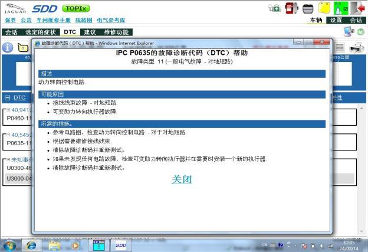Image resolution: width=368 pixels, height=252 pixels.
Task: Click the blue information icon
Action: click(8, 48)
